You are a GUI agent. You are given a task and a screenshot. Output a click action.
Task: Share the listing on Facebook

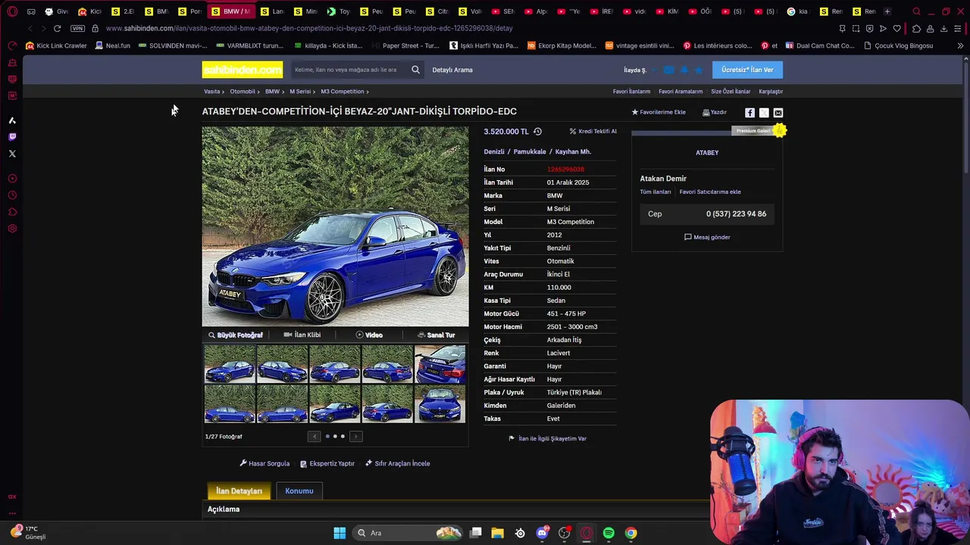click(749, 113)
